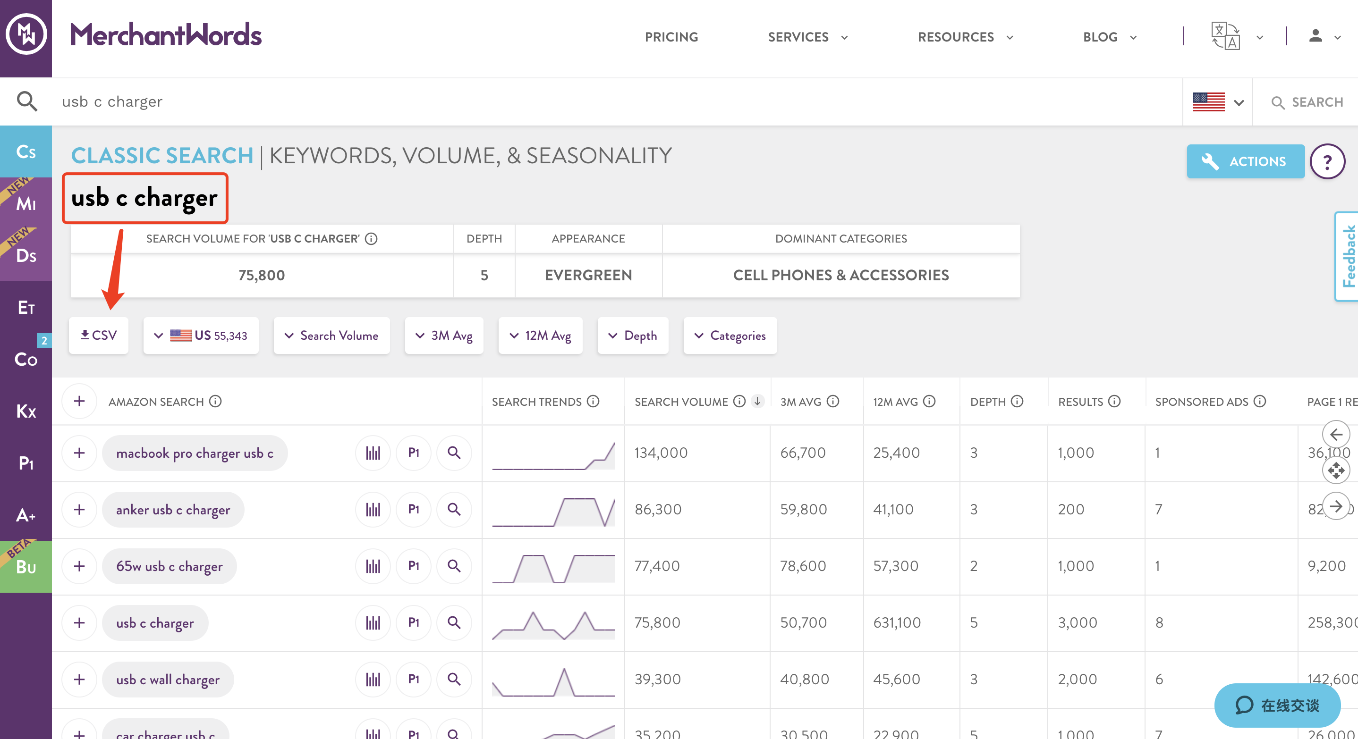Viewport: 1358px width, 739px height.
Task: Open keyword link 65w usb c charger
Action: [169, 566]
